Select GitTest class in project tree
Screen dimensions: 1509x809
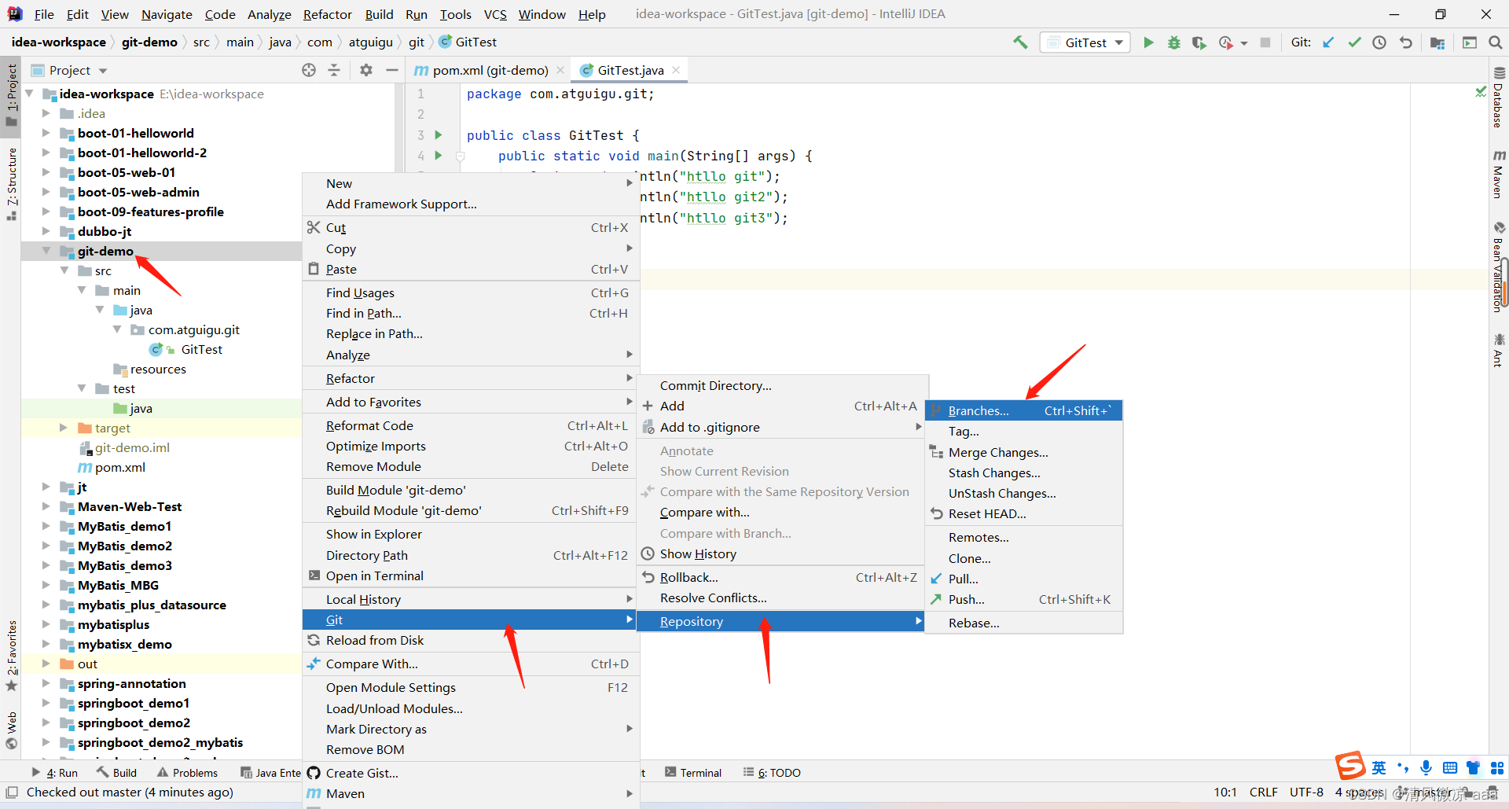201,349
